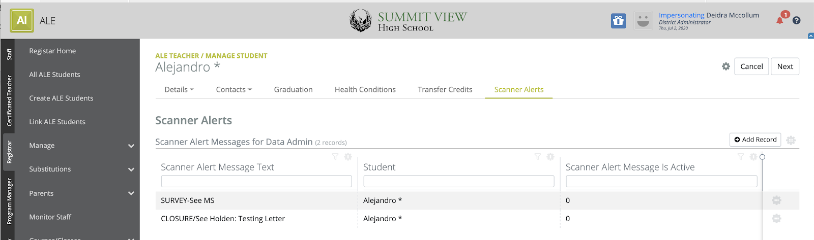This screenshot has width=814, height=240.
Task: Collapse the header with the blue chevron
Action: (x=810, y=36)
